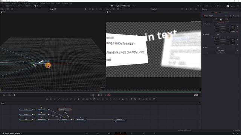Open the Deliver page from bottom bar
Screen dimensions: 241x135
[x=154, y=133]
